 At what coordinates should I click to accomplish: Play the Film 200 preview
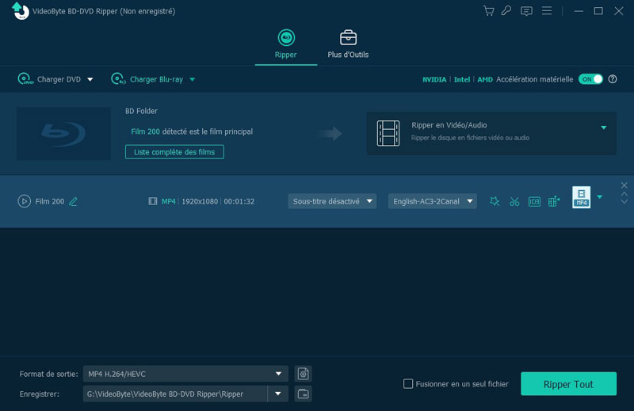[25, 201]
